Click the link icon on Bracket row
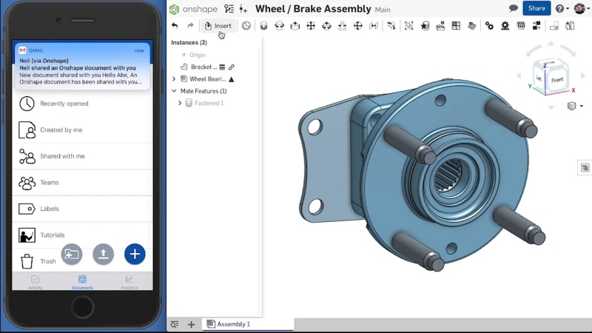This screenshot has width=592, height=333. (x=232, y=67)
